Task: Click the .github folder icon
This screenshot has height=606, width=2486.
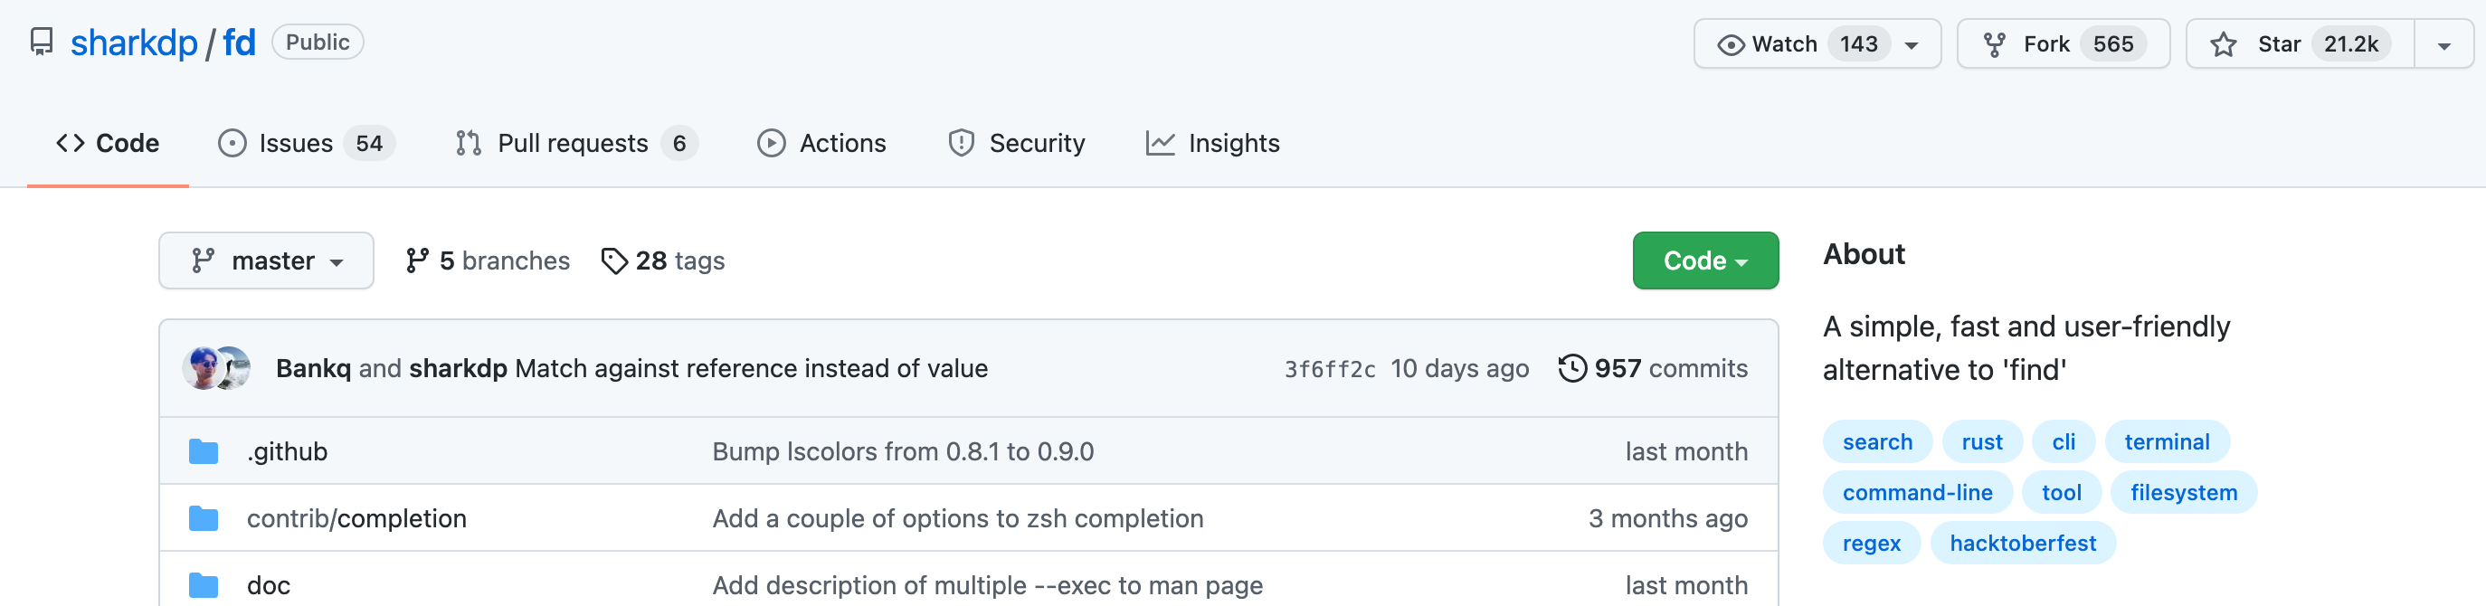Action: pos(204,450)
